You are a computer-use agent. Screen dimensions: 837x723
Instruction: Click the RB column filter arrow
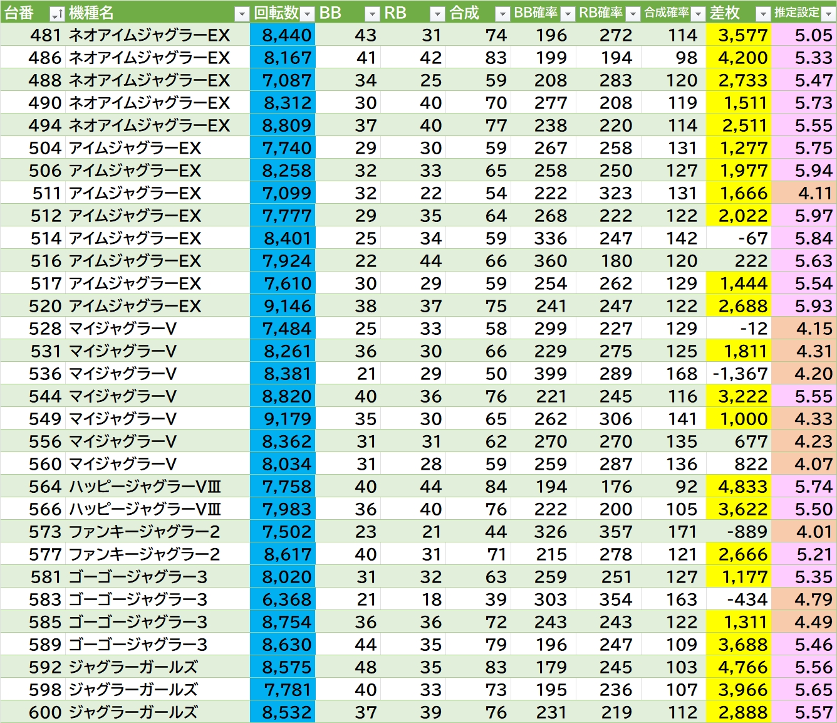(437, 14)
